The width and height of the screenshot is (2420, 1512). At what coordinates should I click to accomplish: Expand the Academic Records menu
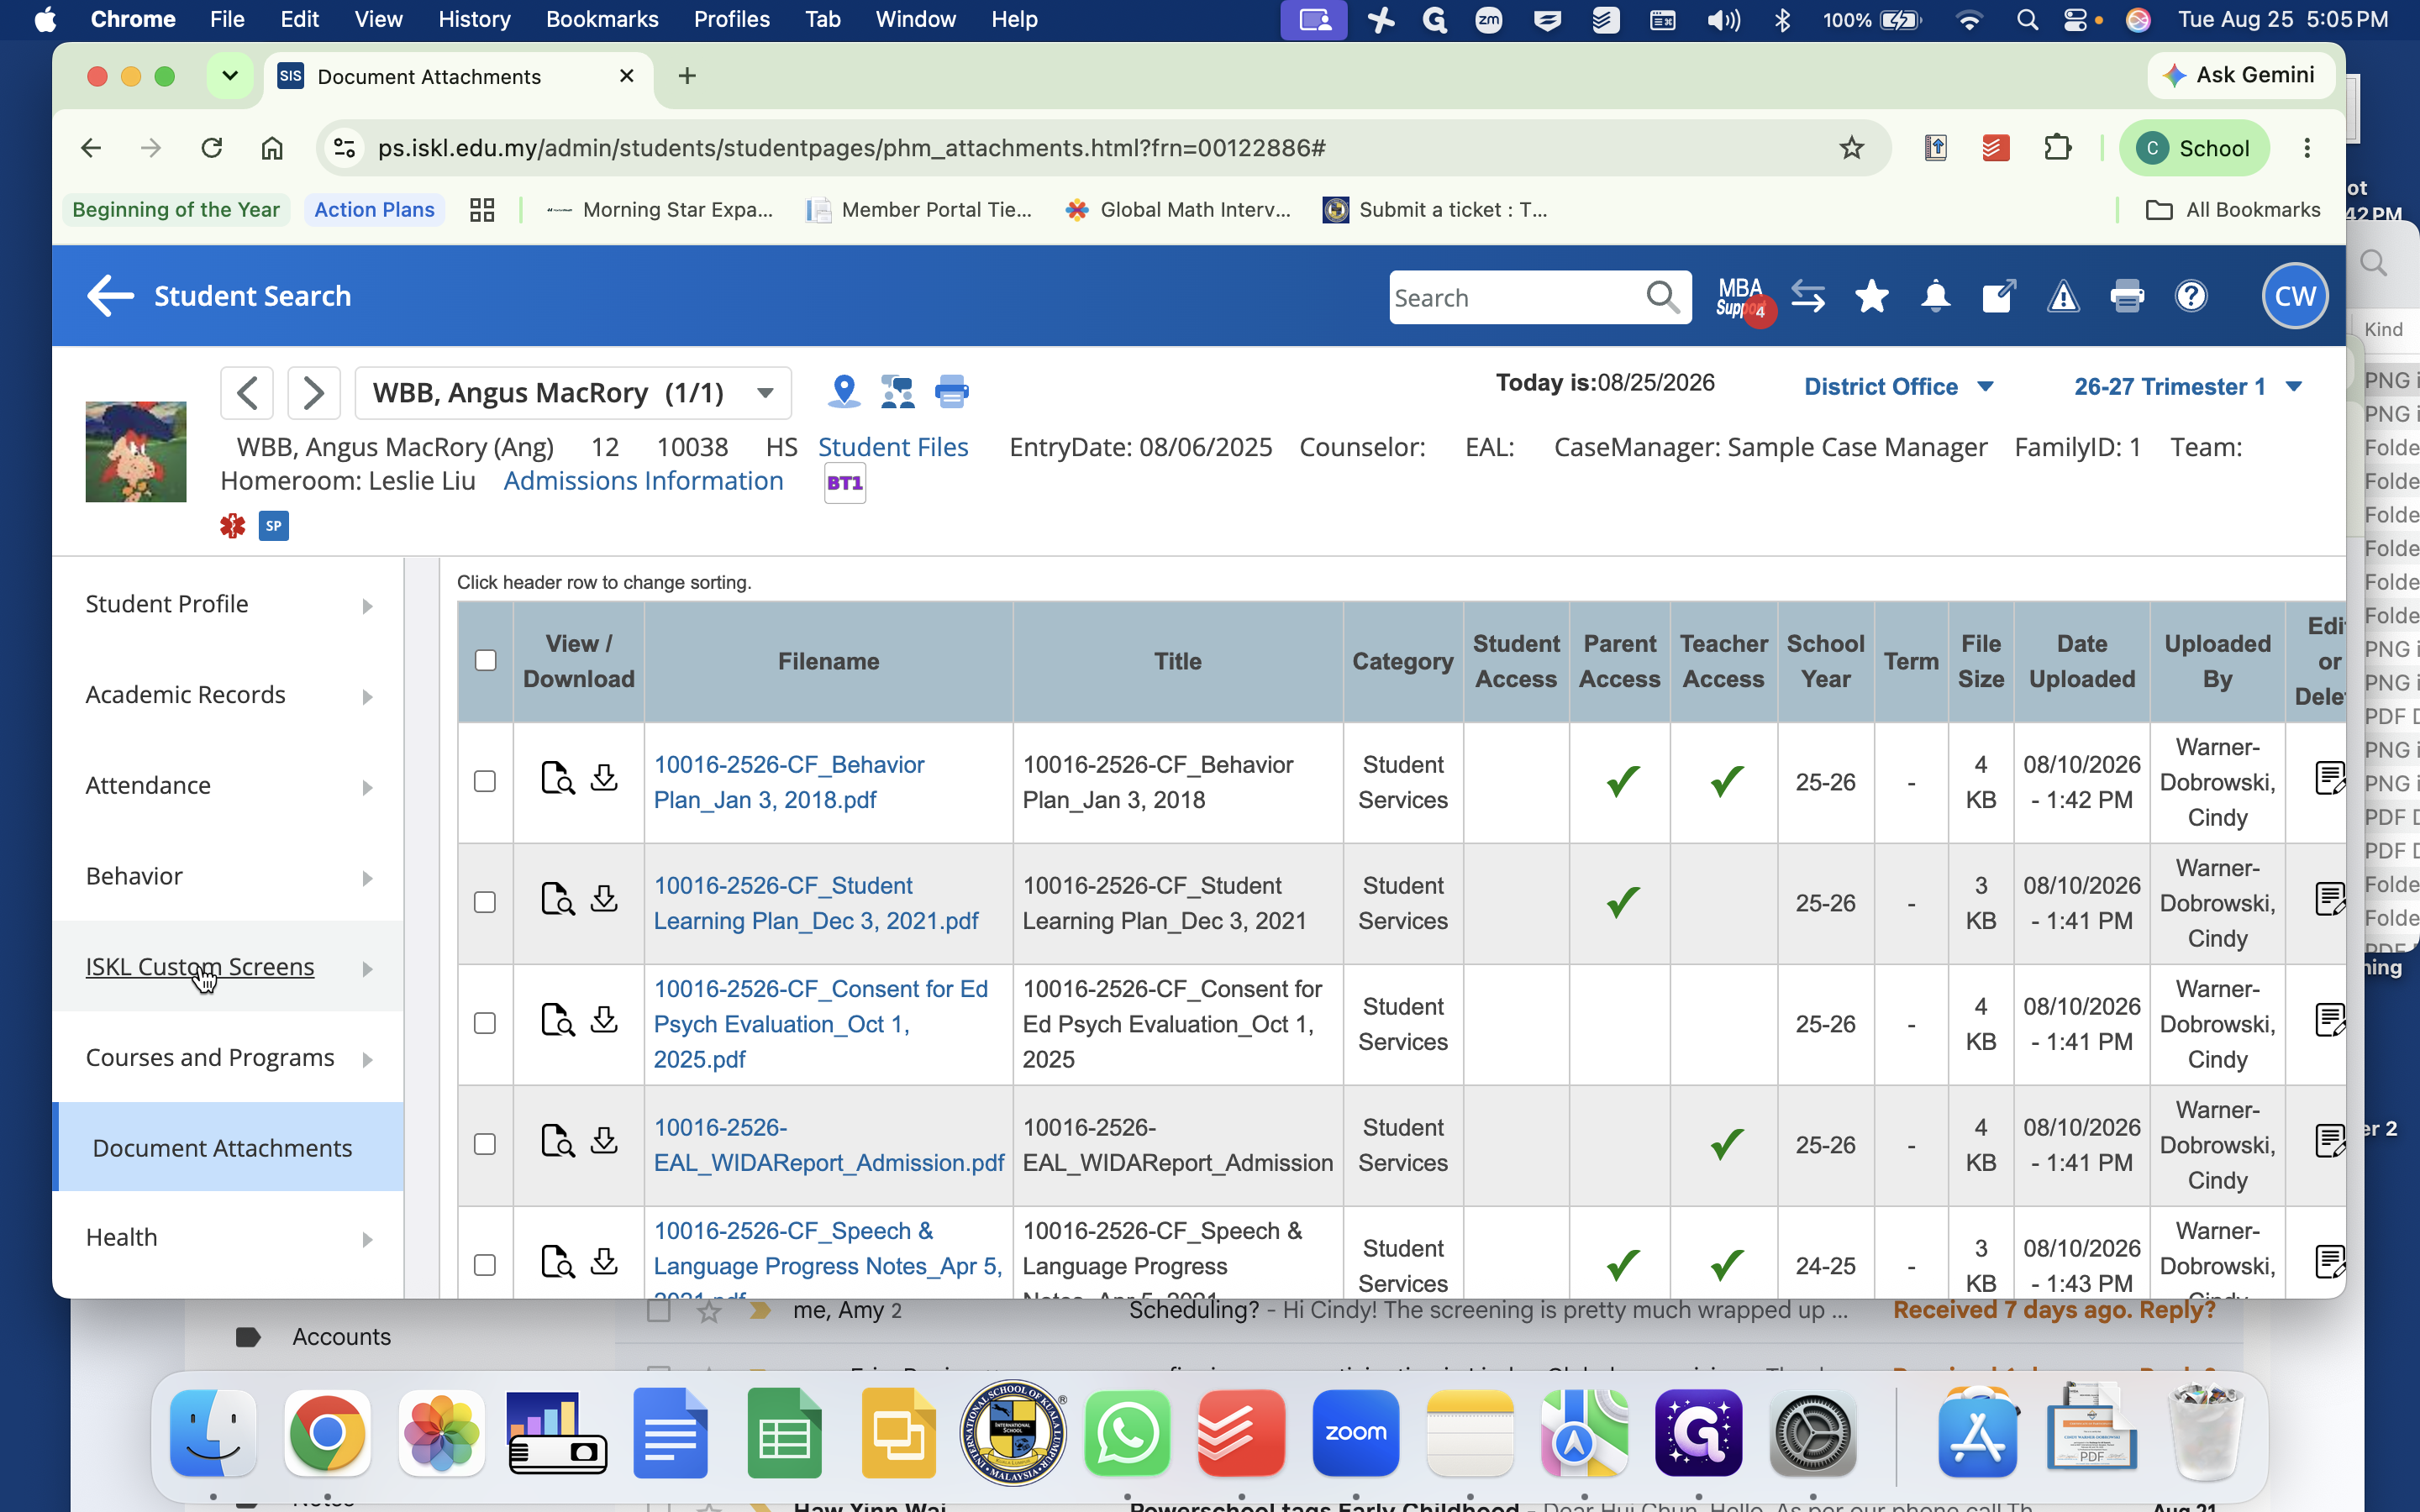click(x=229, y=695)
